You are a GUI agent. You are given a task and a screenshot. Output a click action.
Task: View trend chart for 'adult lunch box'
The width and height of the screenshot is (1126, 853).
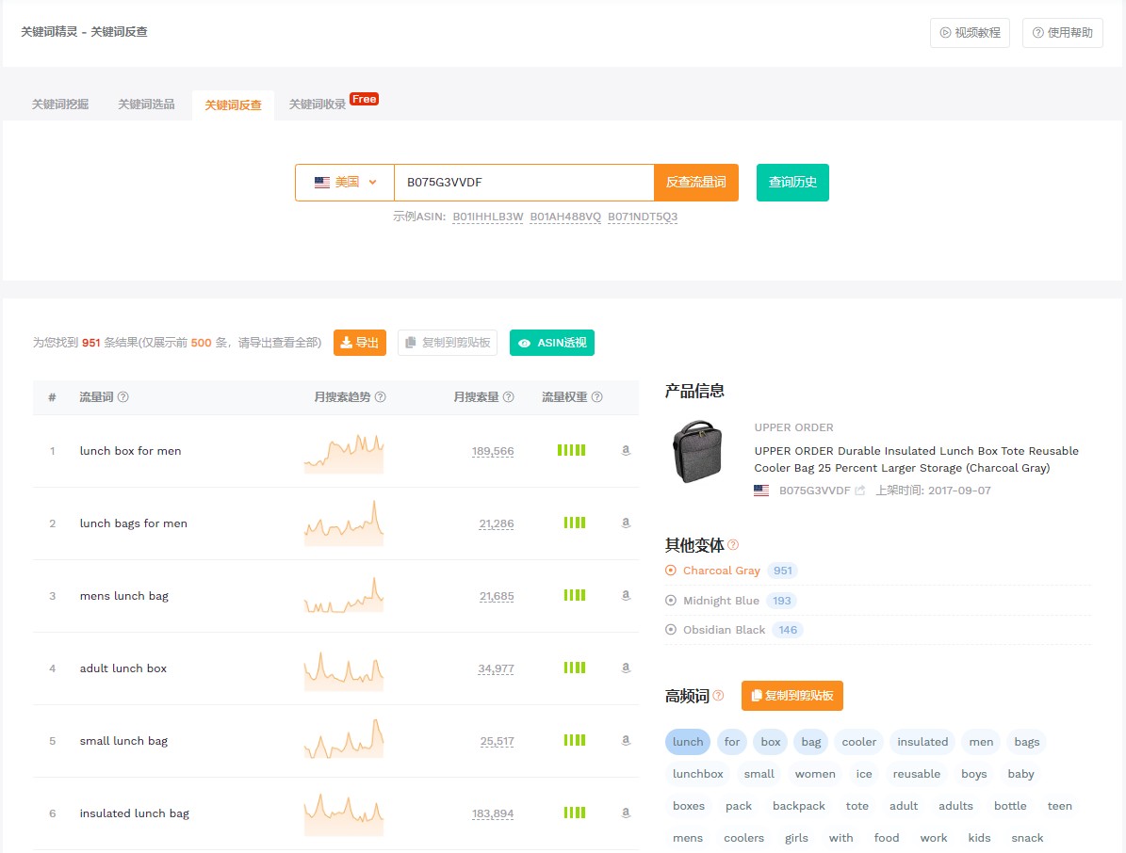click(344, 670)
